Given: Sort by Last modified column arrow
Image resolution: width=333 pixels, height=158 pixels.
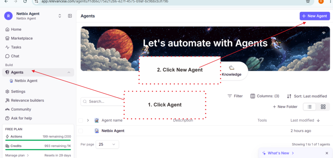Looking at the screenshot, I should point(318,120).
